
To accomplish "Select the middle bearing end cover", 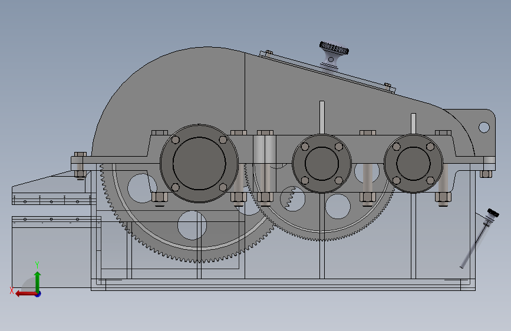I will tap(322, 164).
